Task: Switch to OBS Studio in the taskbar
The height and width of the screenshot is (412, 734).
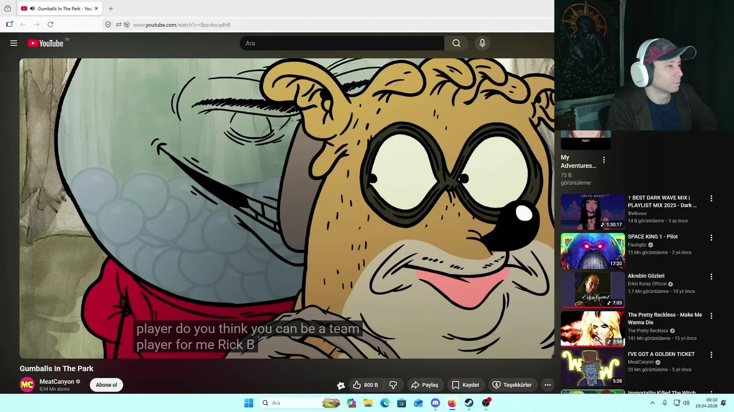Action: coord(486,403)
